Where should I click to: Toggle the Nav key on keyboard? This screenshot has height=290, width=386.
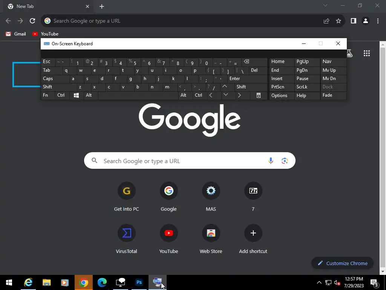[x=333, y=62]
